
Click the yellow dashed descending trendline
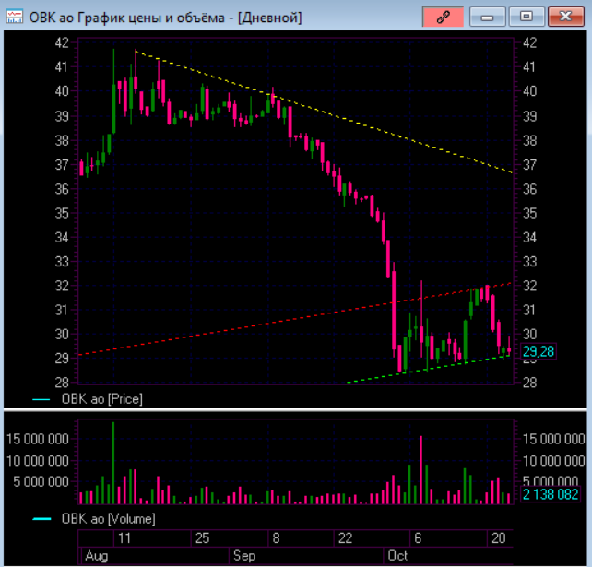click(324, 112)
